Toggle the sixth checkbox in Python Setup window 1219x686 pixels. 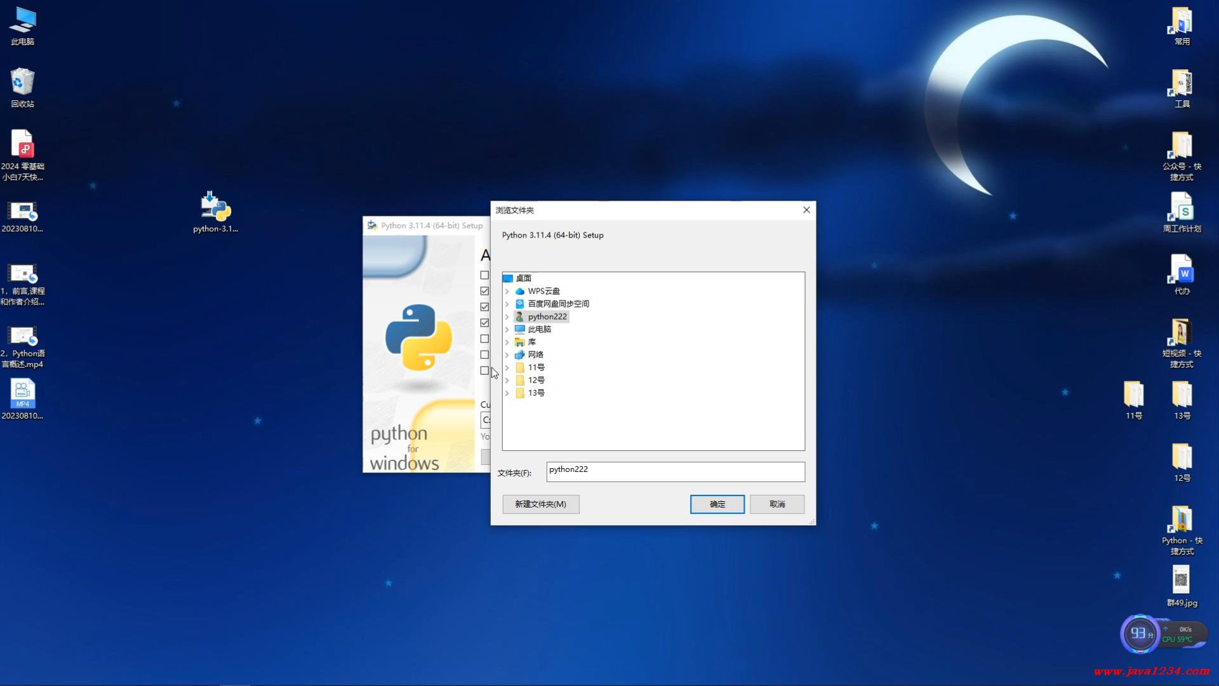point(484,354)
